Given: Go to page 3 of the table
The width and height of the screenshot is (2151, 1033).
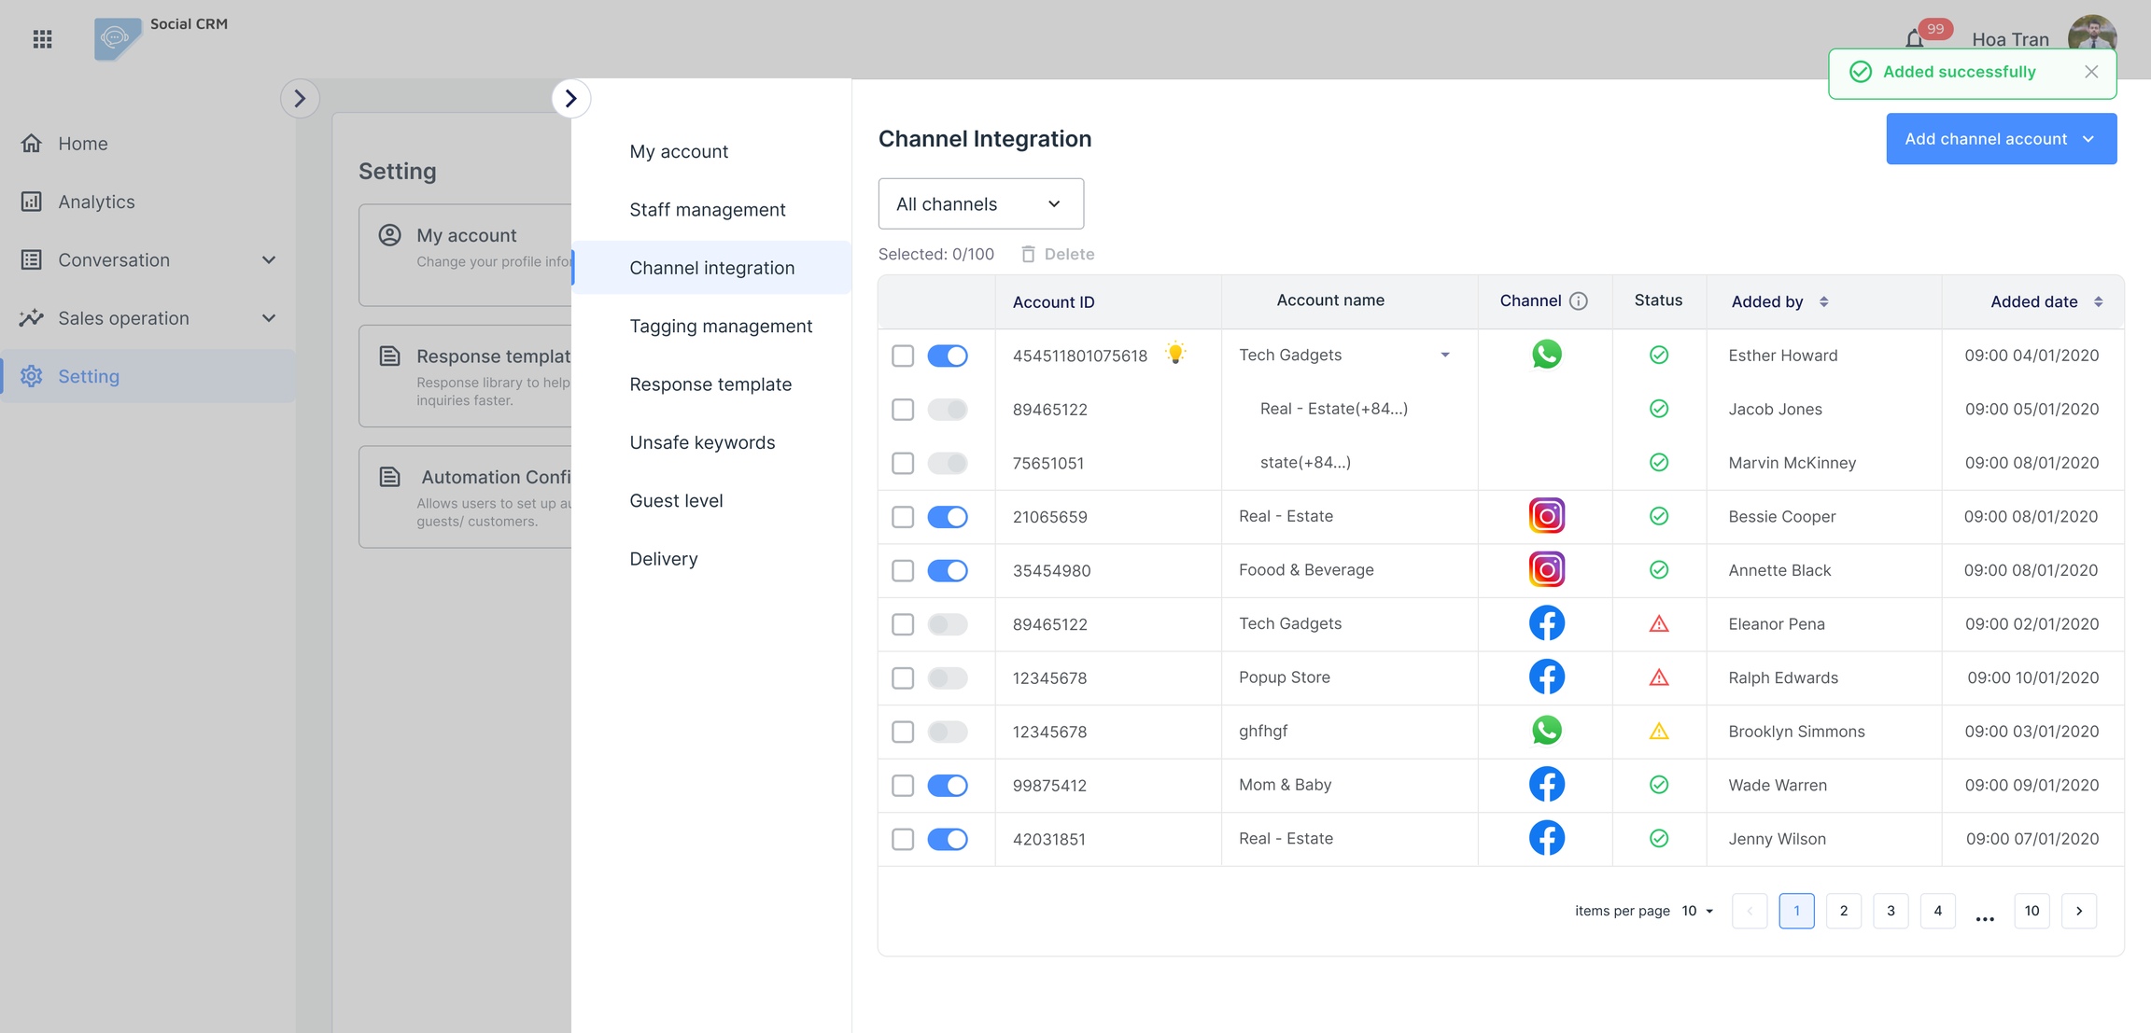Looking at the screenshot, I should [1891, 911].
